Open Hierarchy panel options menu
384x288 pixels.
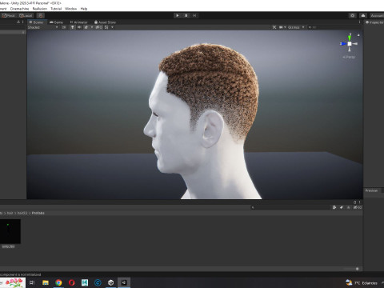[22, 22]
